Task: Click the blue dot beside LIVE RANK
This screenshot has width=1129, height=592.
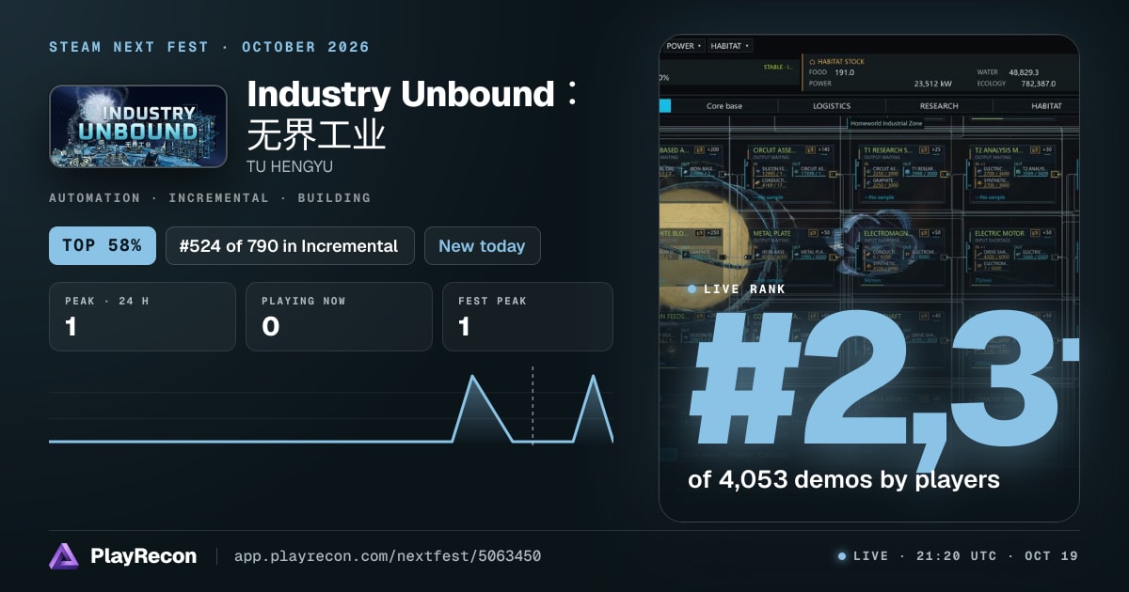Action: tap(692, 289)
